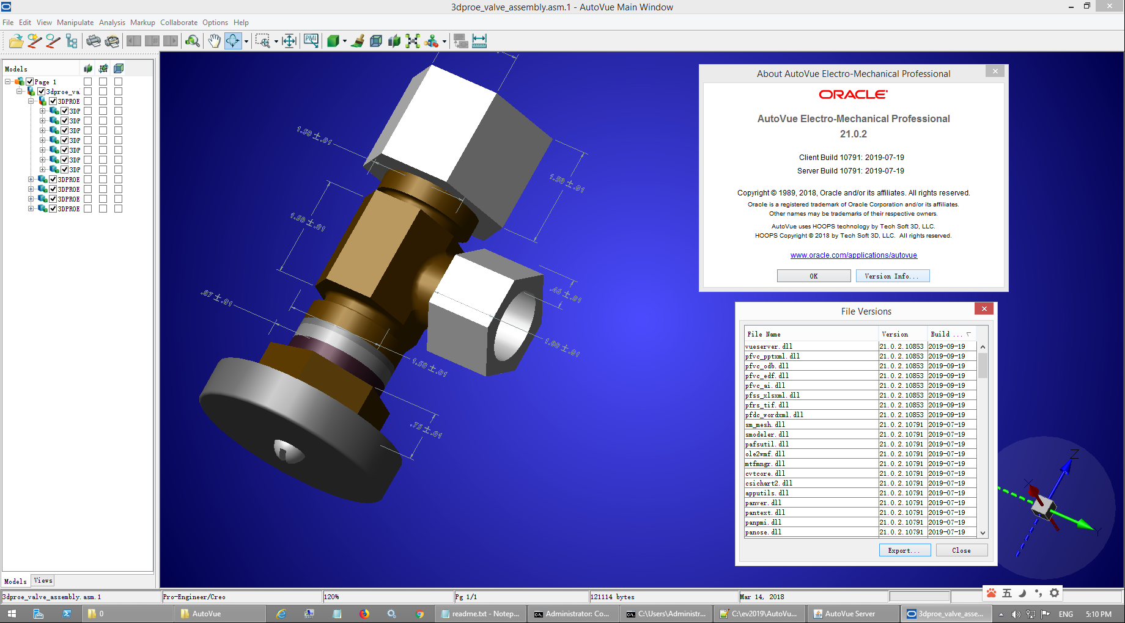
Task: Click the wireframe column header icon in Models panel
Action: tap(119, 68)
